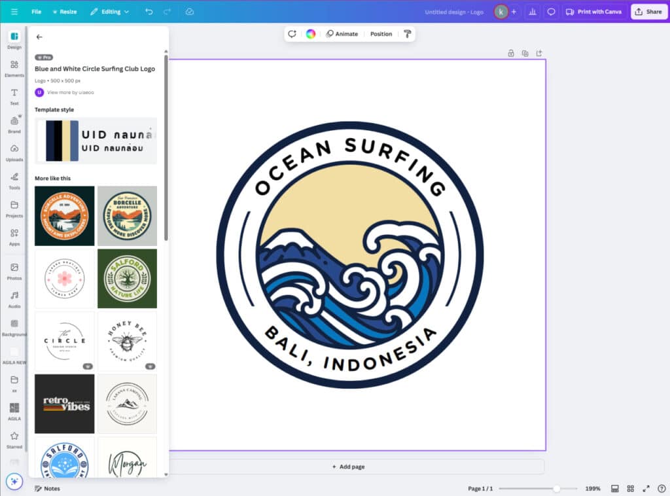Click the Animate button

tap(342, 34)
